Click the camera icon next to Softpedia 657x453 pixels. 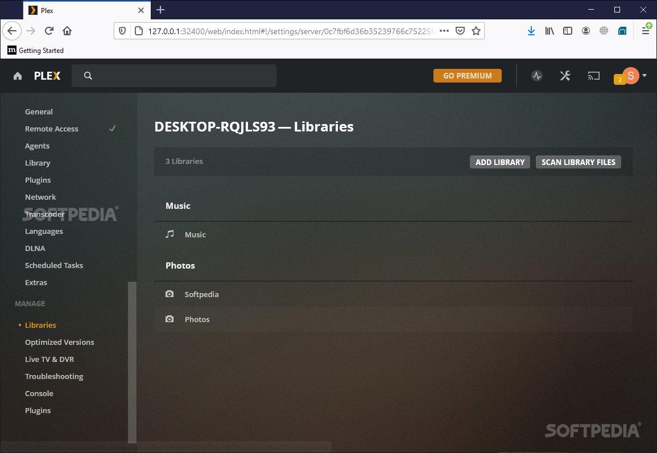coord(170,294)
